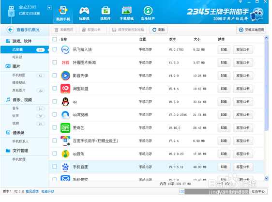The width and height of the screenshot is (272, 202).
Task: Open the 音乐铃声 ringtone tab
Action: click(148, 14)
